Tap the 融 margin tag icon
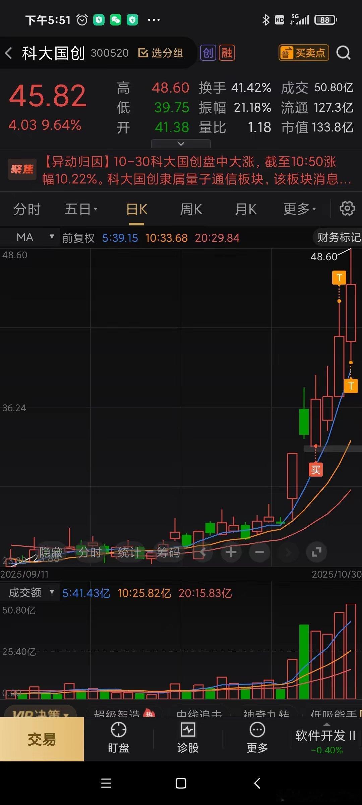 click(227, 53)
